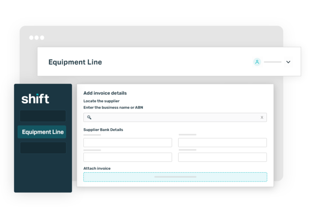
Task: Click the 'Supplier Bank Details' label
Action: (x=103, y=130)
